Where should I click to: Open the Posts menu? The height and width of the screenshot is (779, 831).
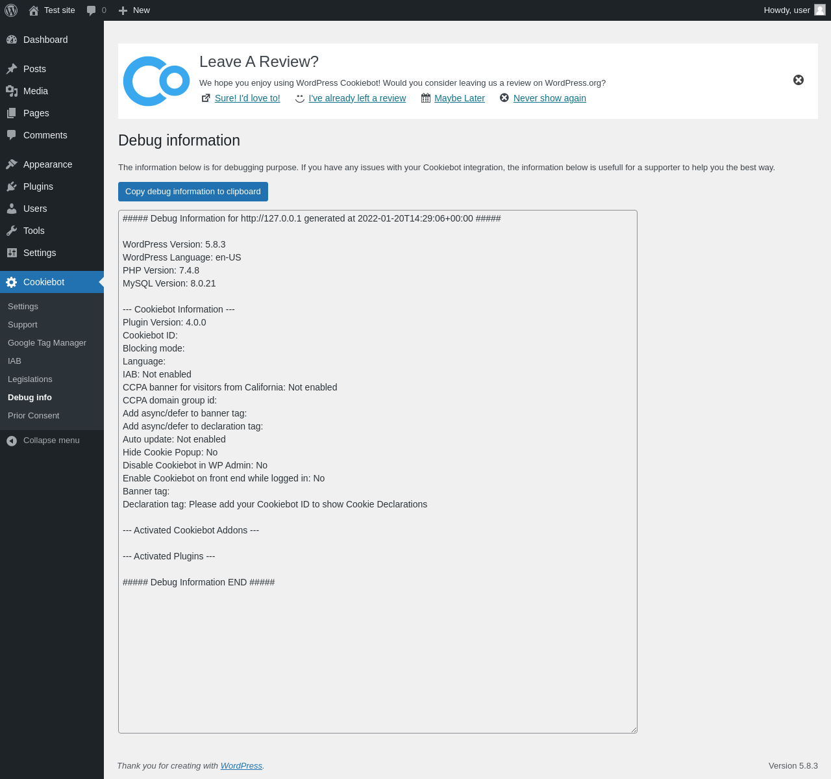point(52,69)
